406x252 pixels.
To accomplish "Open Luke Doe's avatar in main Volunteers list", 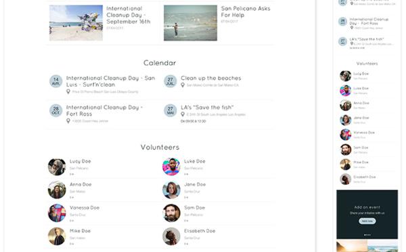I will click(171, 167).
